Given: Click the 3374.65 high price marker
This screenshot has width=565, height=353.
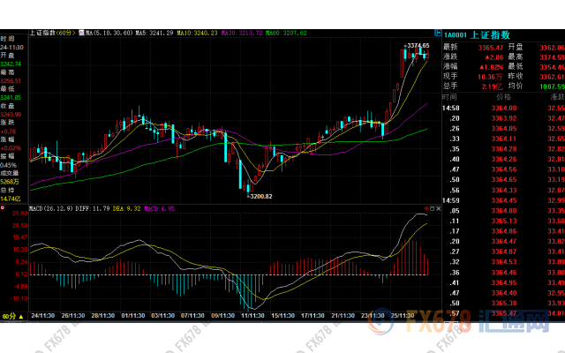Looking at the screenshot, I should [x=418, y=45].
